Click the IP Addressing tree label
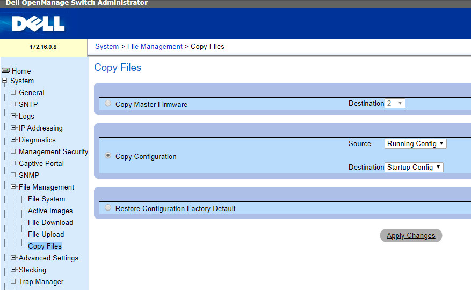The width and height of the screenshot is (471, 290). [x=41, y=128]
